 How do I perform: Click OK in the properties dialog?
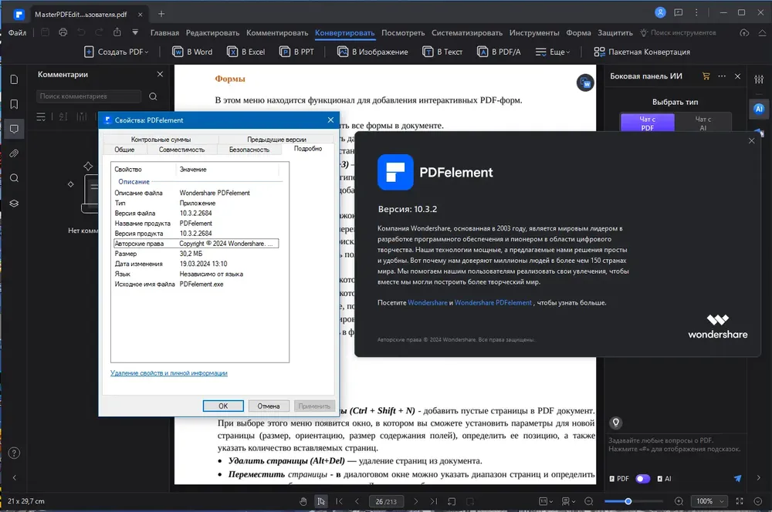[223, 406]
